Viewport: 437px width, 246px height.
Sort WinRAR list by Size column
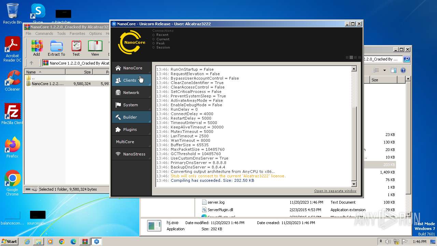79,72
